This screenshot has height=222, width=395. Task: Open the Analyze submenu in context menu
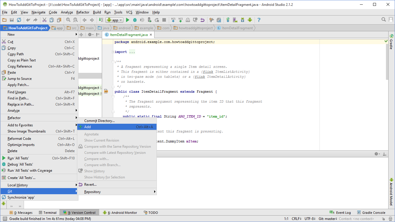pyautogui.click(x=39, y=111)
